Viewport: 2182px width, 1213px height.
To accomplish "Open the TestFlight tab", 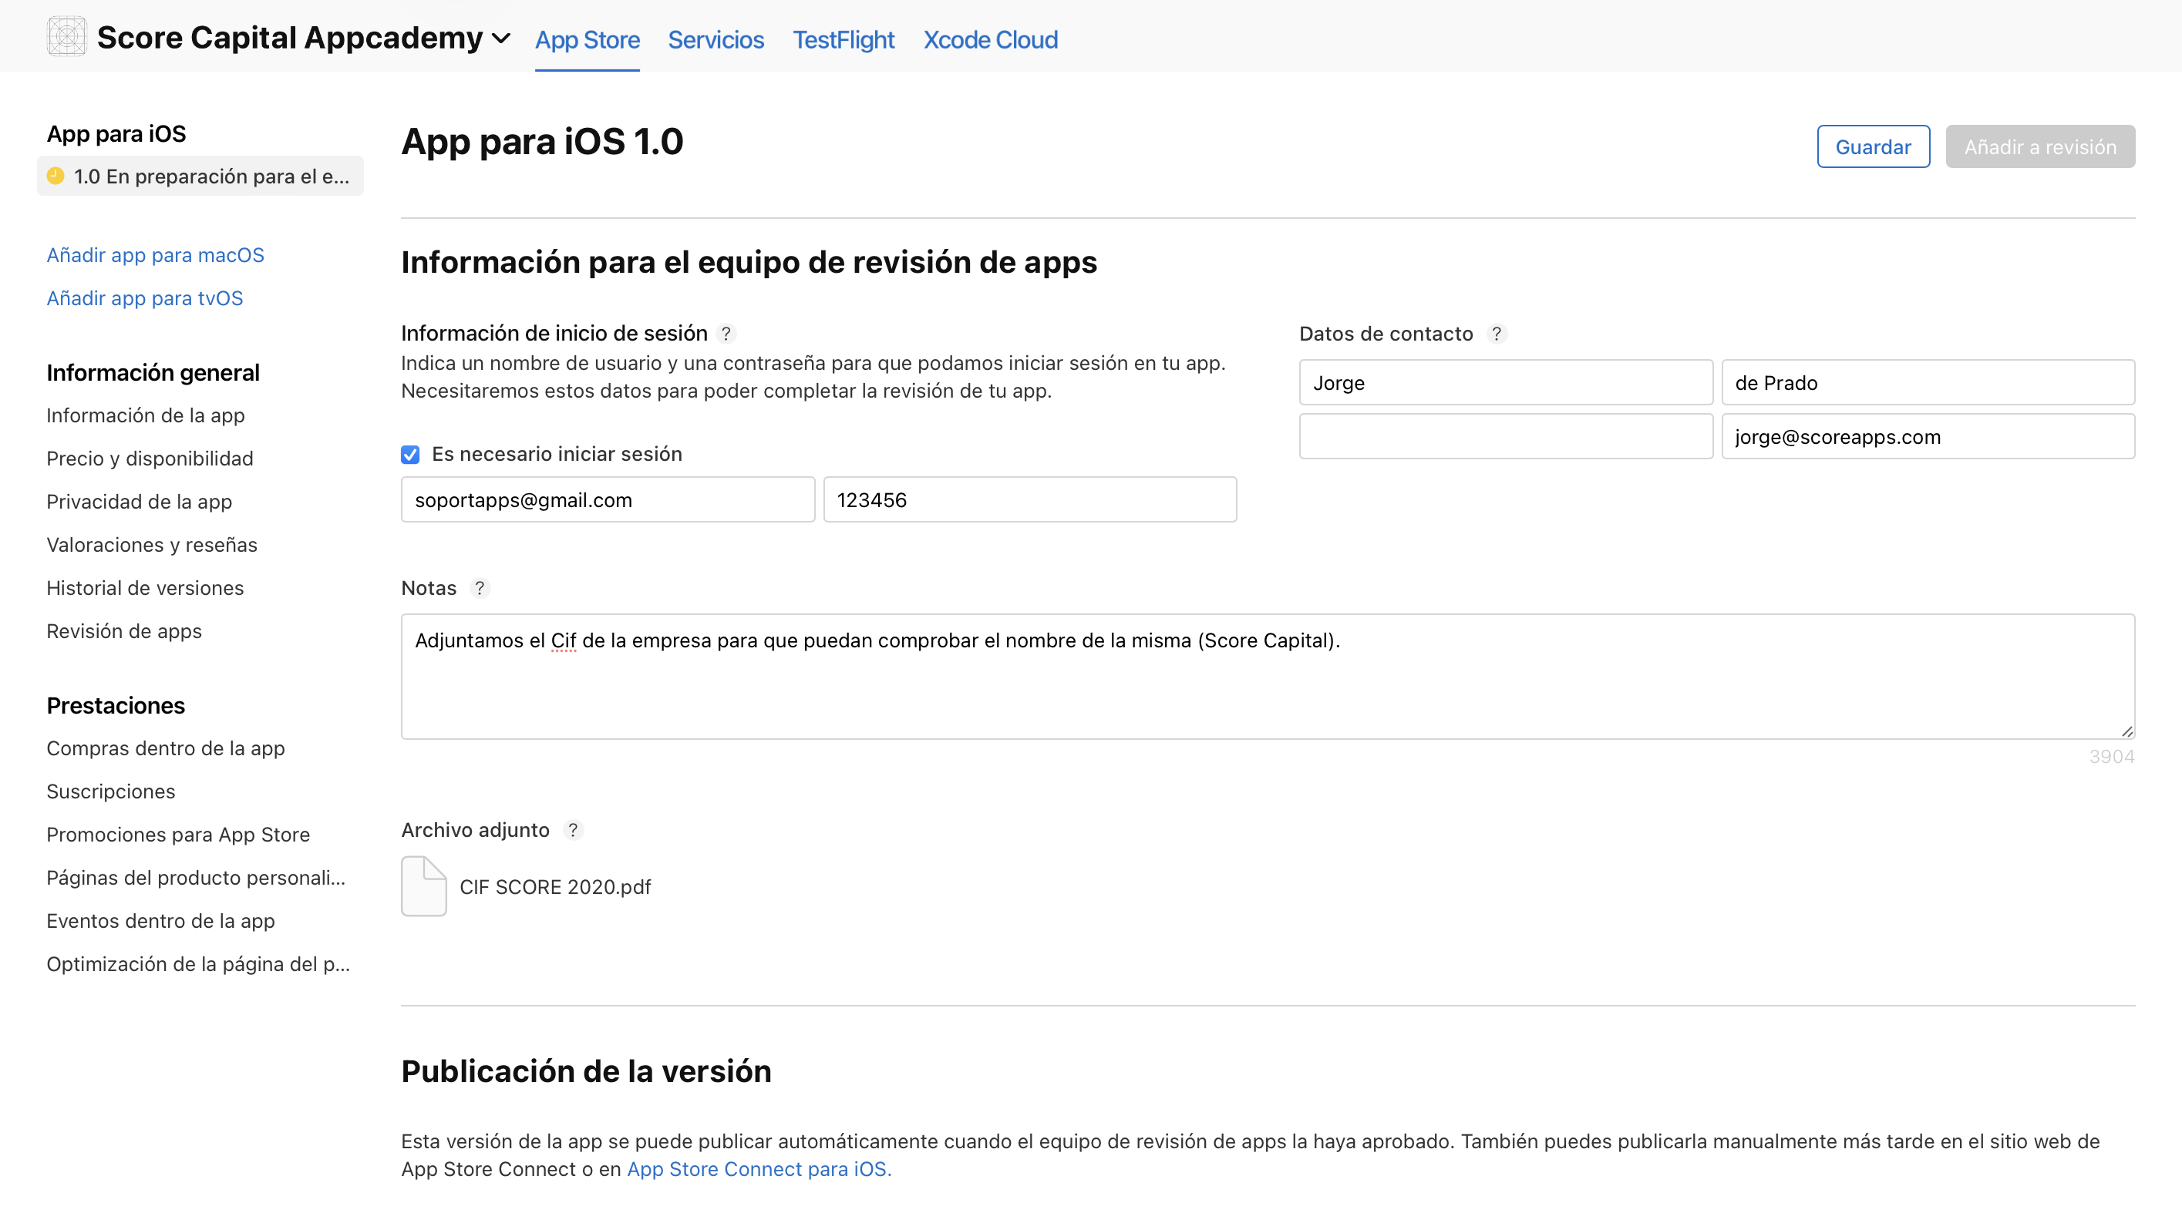I will 843,40.
